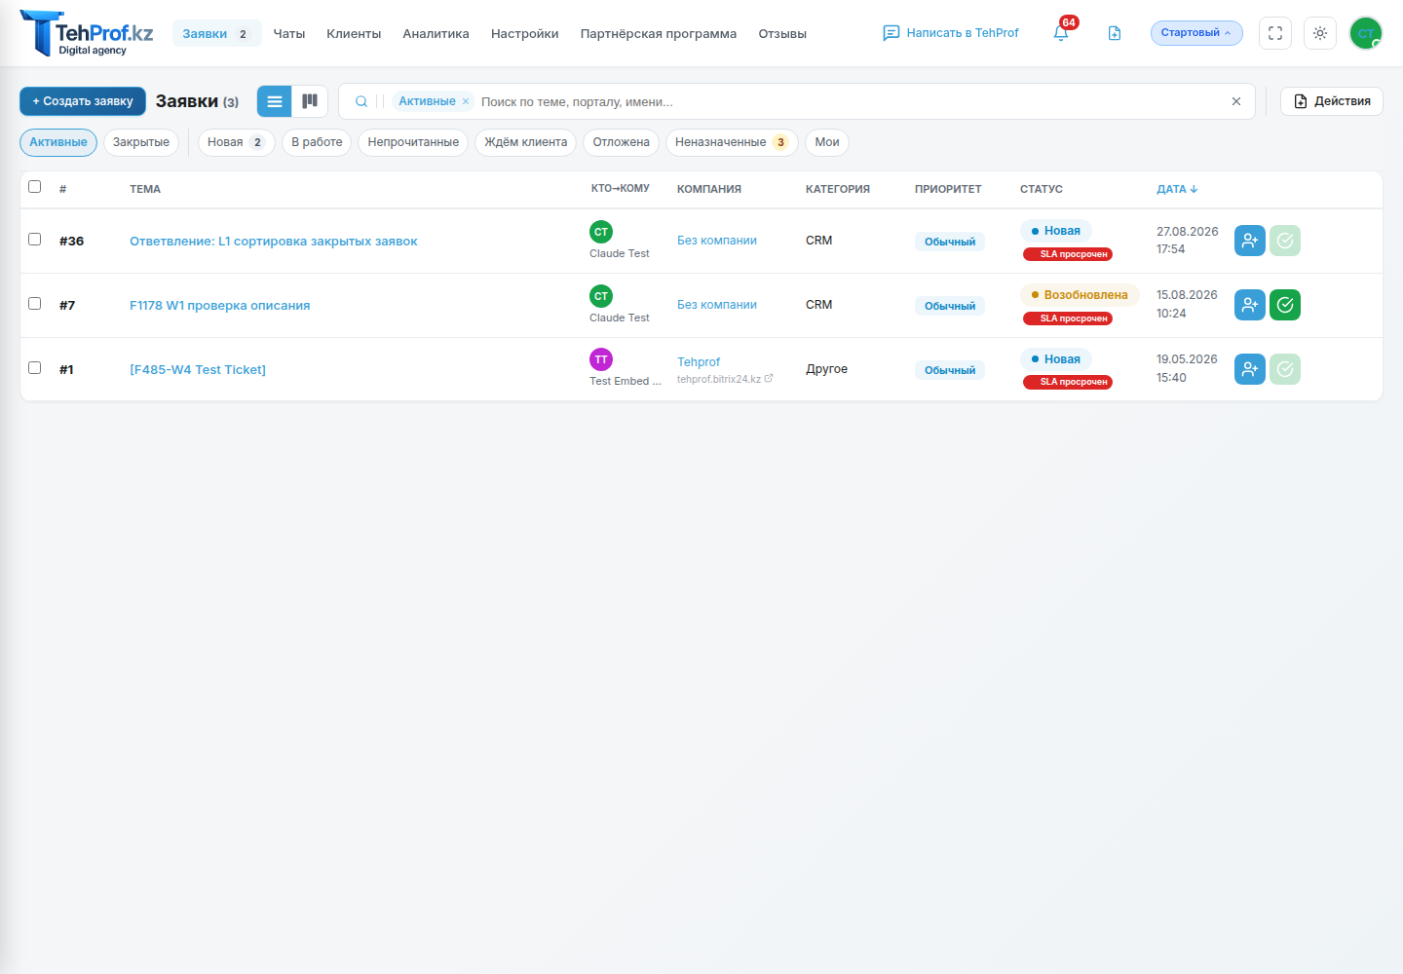Viewport: 1403px width, 974px height.
Task: Expand the Стартовый plan dropdown
Action: 1196,33
